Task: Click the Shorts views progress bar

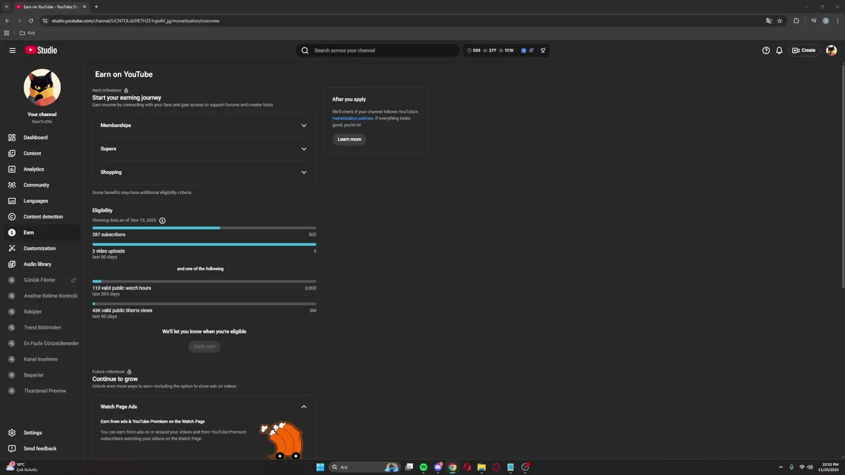Action: pos(204,304)
